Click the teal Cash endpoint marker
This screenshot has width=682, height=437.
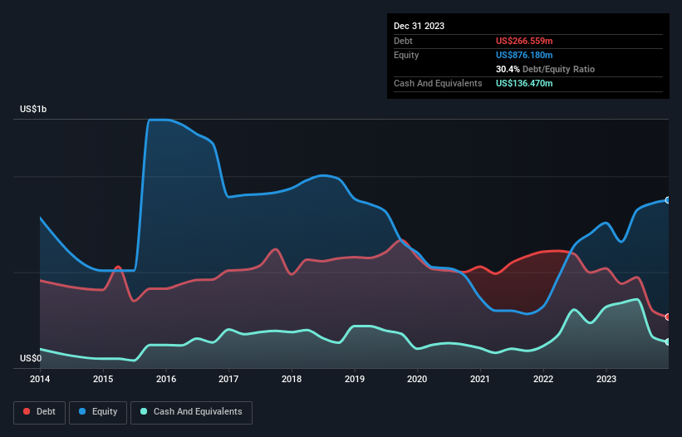click(668, 342)
